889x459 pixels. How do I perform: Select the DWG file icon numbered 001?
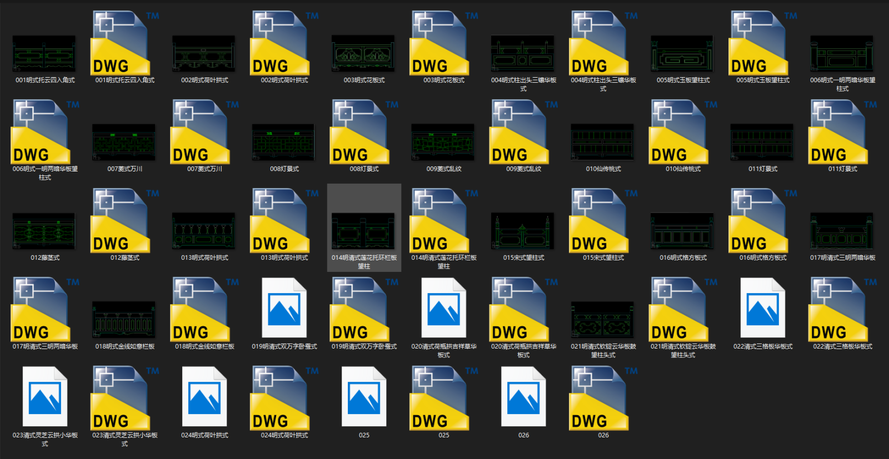tap(121, 43)
